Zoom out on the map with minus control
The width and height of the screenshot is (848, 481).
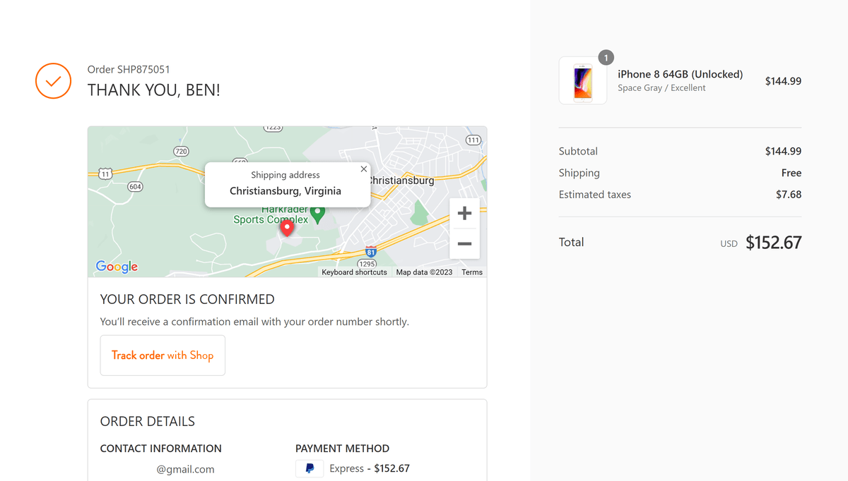coord(464,243)
